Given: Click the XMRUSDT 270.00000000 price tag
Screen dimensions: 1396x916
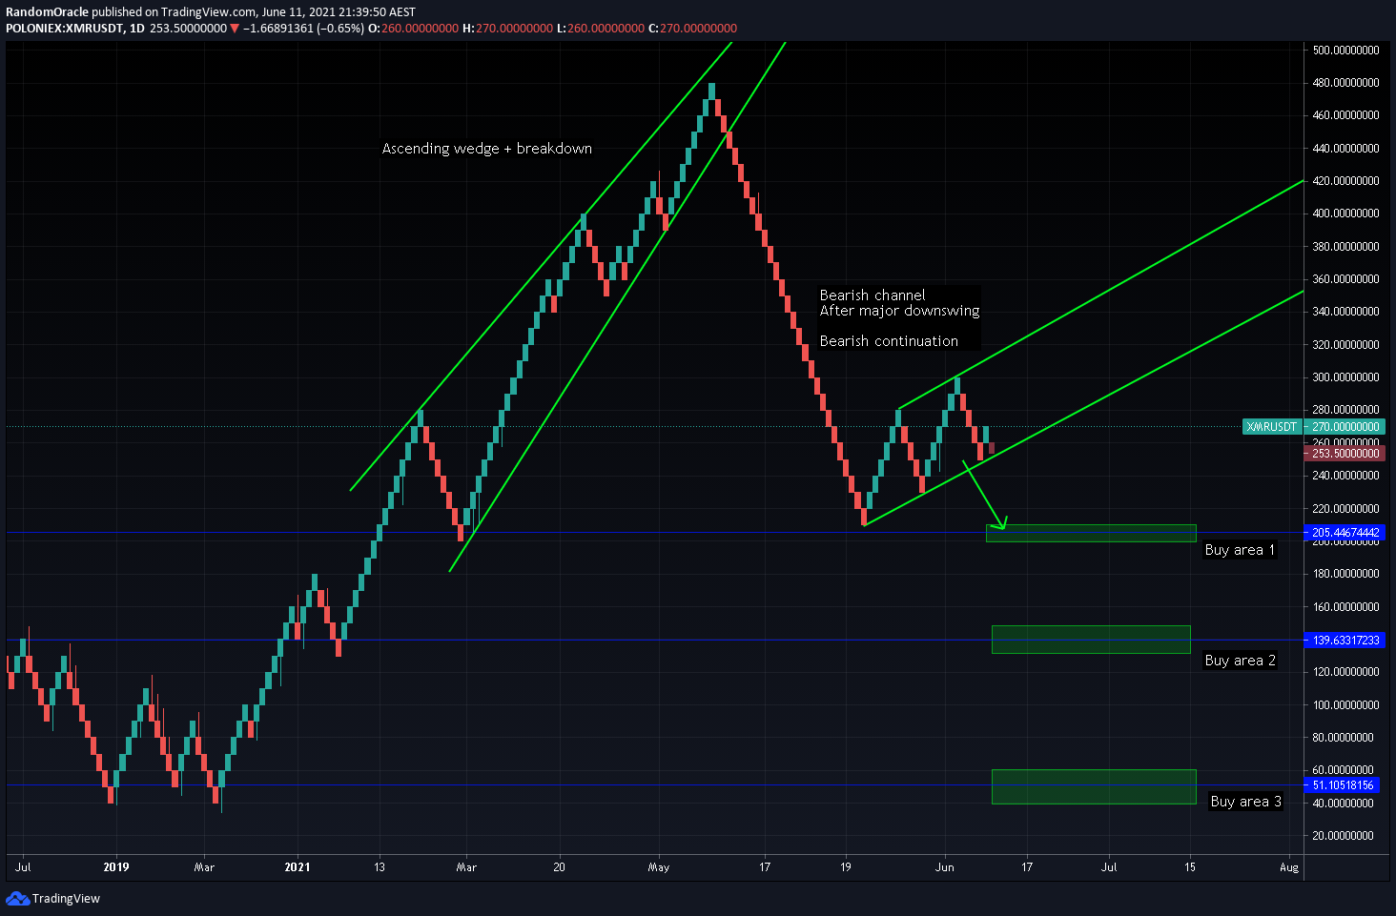Looking at the screenshot, I should [x=1314, y=427].
